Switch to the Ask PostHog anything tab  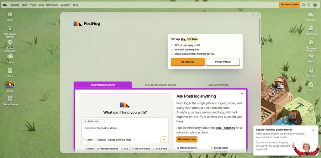click(x=103, y=85)
